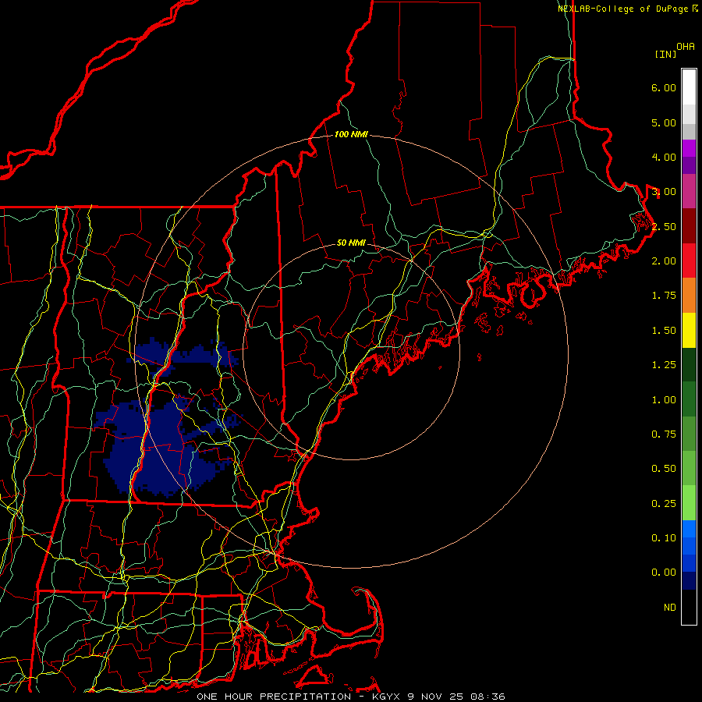
Task: Click the 2.00 legend value
Action: 664,261
